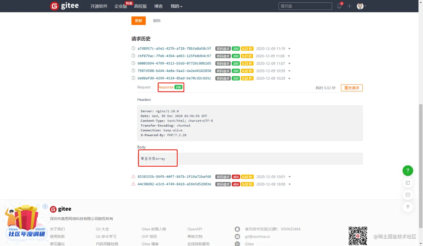Open request ID a7d8957c-a5e1-427b-a726-78b3a8a58c5f
The height and width of the screenshot is (246, 423).
[x=174, y=48]
